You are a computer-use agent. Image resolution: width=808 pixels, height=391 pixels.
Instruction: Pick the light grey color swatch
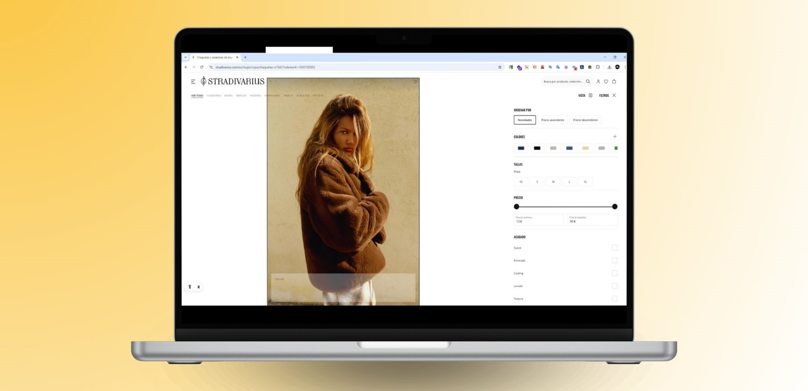[x=602, y=148]
